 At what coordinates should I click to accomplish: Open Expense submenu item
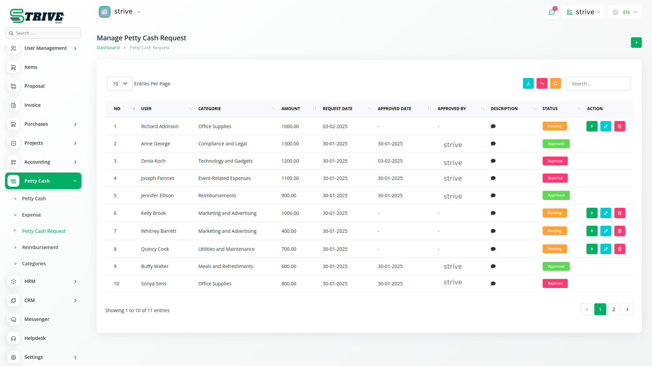coord(31,215)
